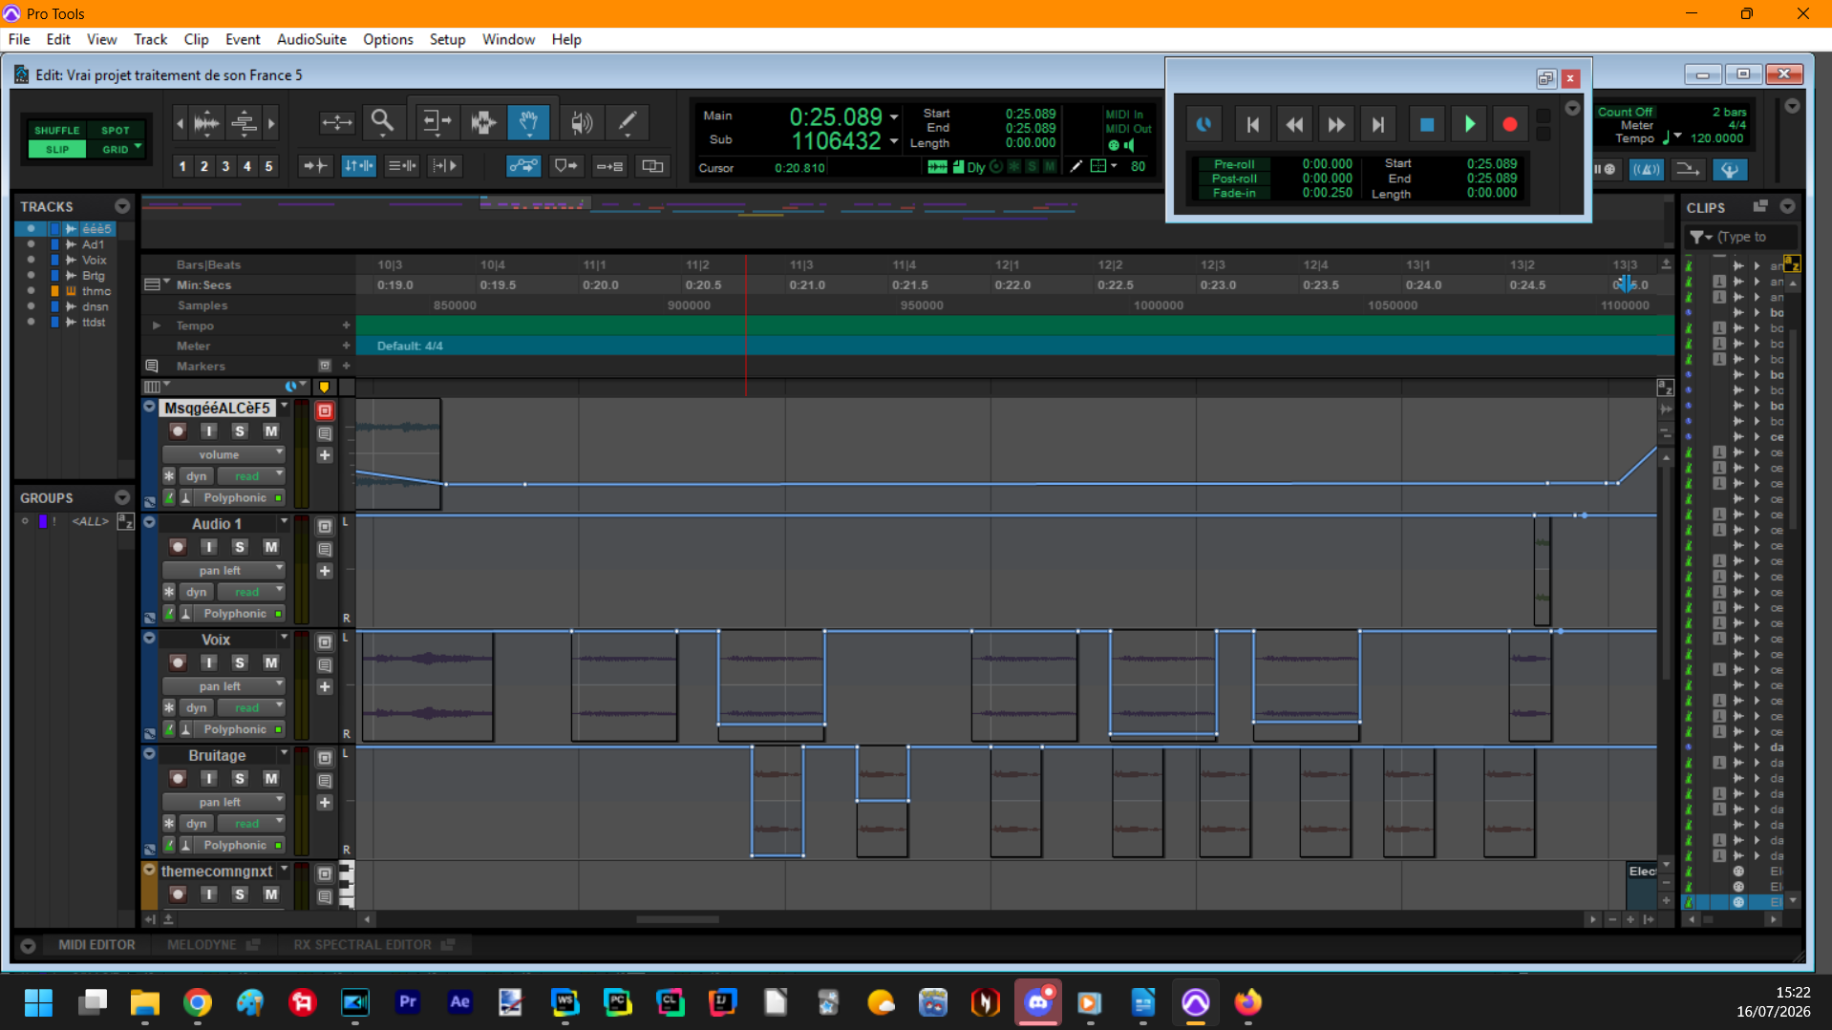Open the Setup menu
1832x1030 pixels.
447,39
